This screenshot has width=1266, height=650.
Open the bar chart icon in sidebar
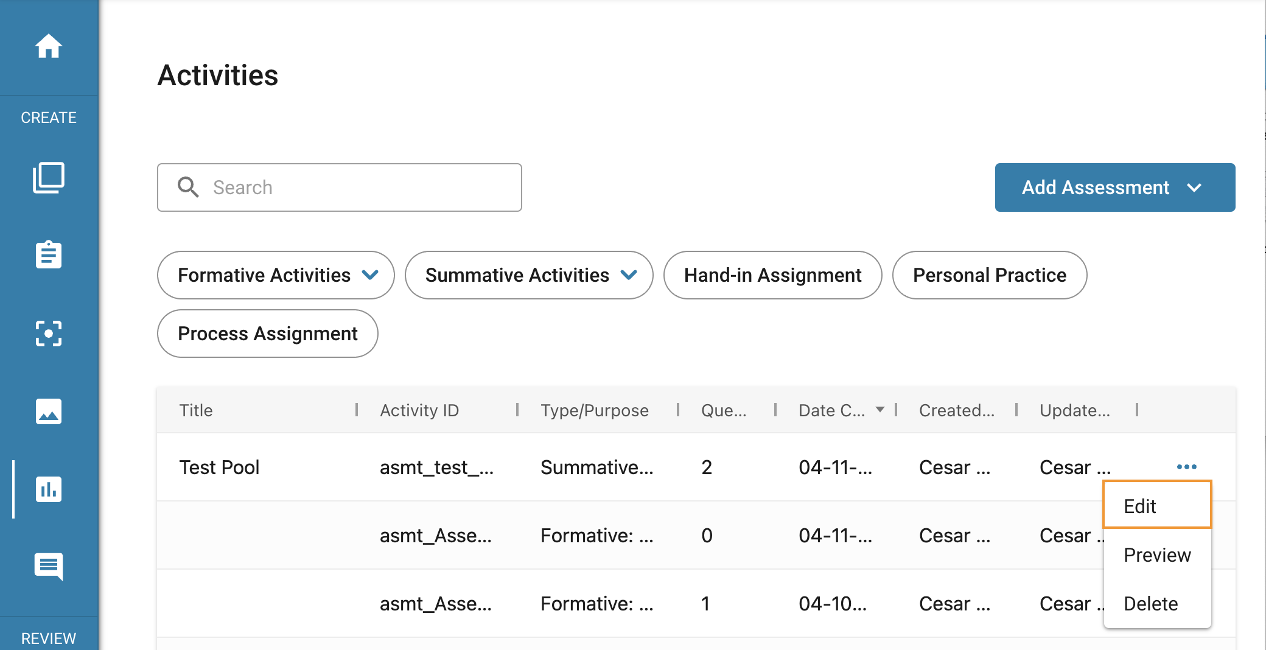[49, 489]
